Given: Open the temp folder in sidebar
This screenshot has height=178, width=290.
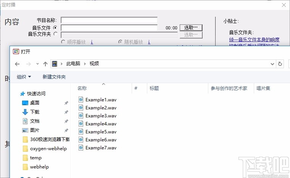Looking at the screenshot, I should click(36, 158).
